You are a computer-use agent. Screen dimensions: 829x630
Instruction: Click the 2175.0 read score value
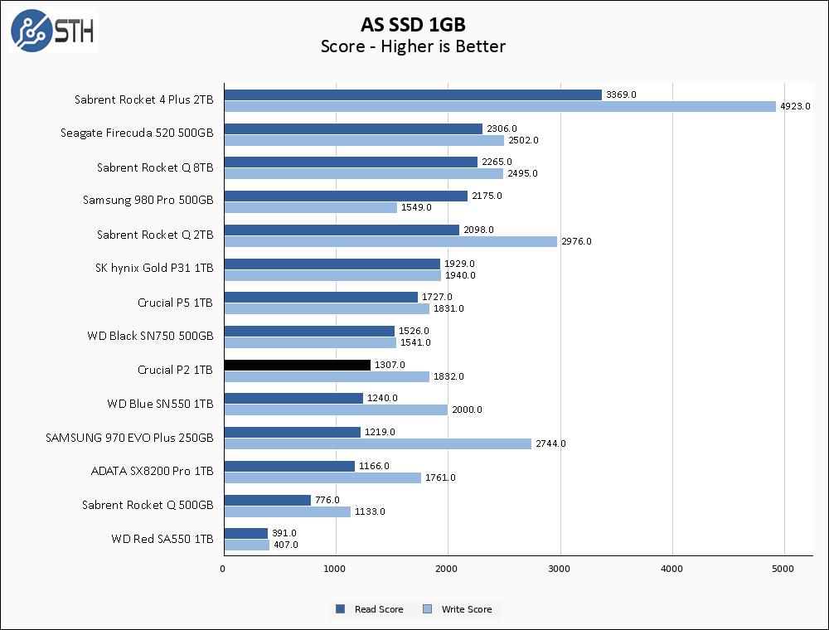pos(487,196)
